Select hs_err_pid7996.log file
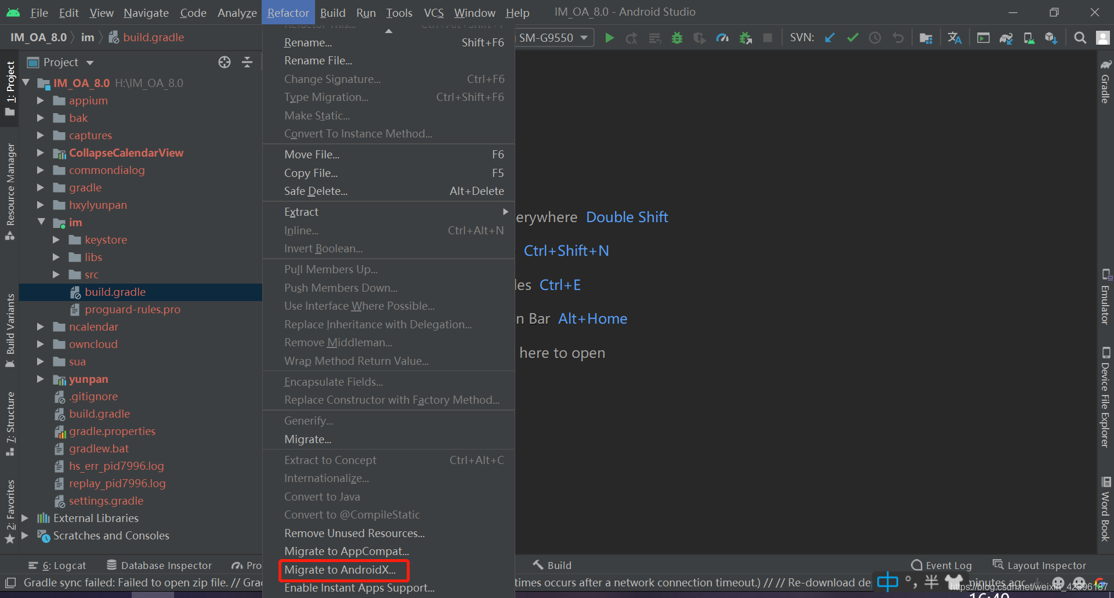 pyautogui.click(x=116, y=466)
